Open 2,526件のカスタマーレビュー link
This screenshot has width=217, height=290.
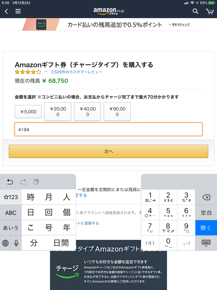pyautogui.click(x=77, y=72)
